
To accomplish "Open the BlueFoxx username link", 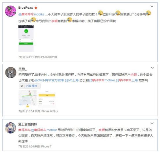I will 26,8.
